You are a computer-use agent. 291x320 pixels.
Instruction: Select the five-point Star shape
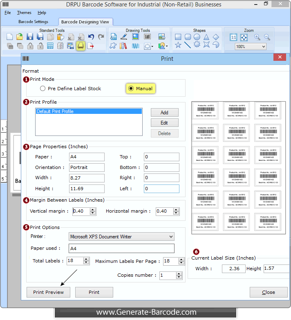(178, 45)
